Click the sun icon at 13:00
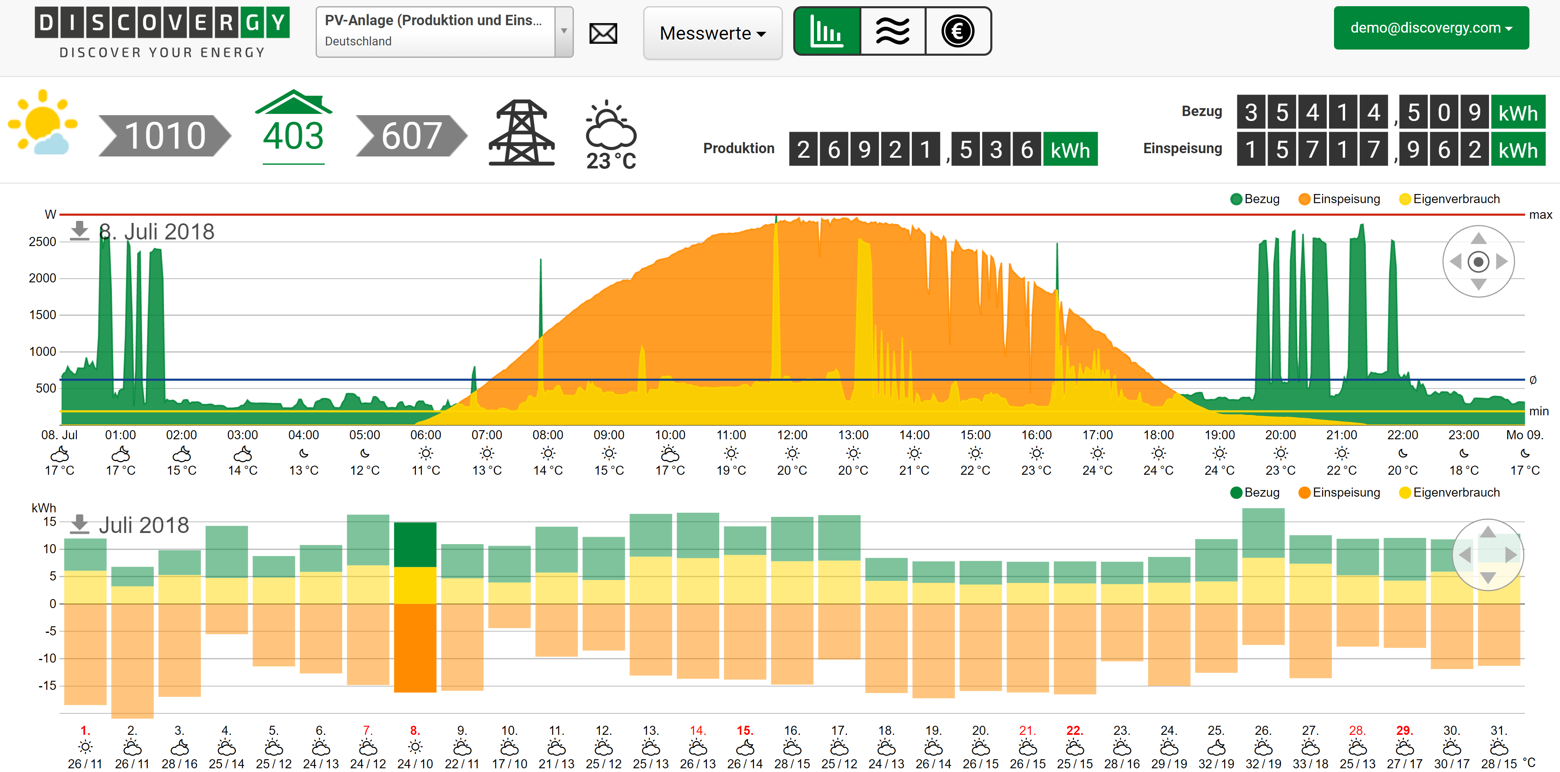 click(853, 453)
